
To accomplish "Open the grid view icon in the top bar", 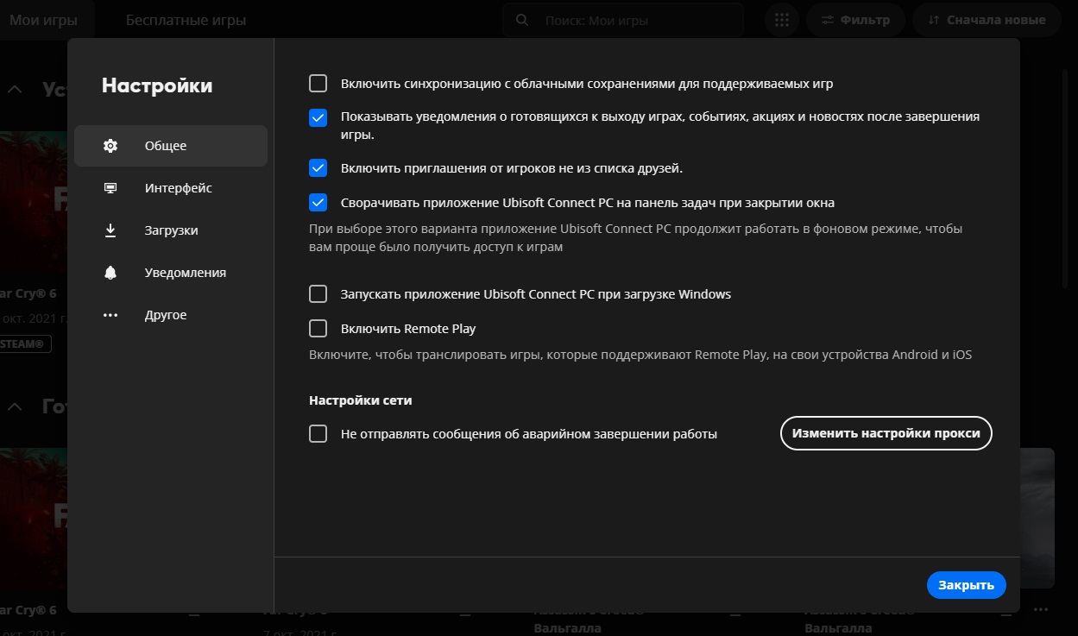I will [x=782, y=20].
